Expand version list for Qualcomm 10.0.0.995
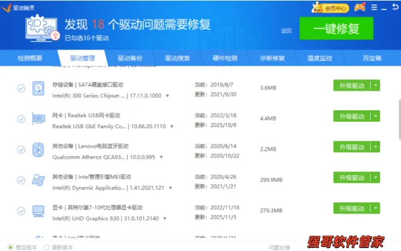 point(161,157)
